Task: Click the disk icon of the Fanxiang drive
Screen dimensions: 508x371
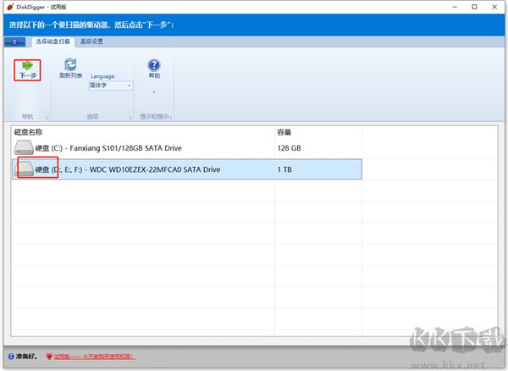Action: tap(24, 147)
